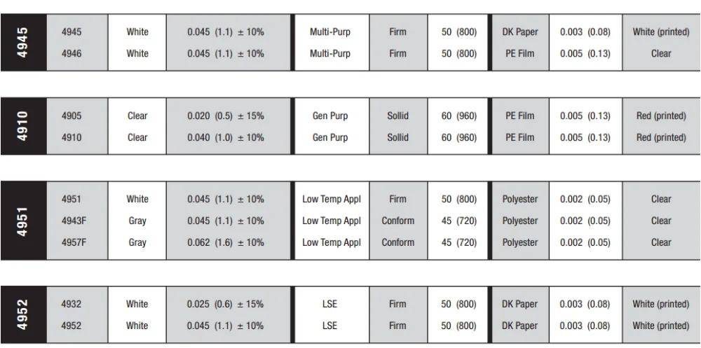This screenshot has height=348, width=701.
Task: Select White (printed) in the 4945 product row
Action: point(661,32)
